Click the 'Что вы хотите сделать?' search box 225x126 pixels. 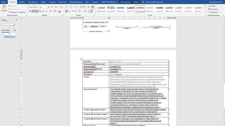pos(154,2)
